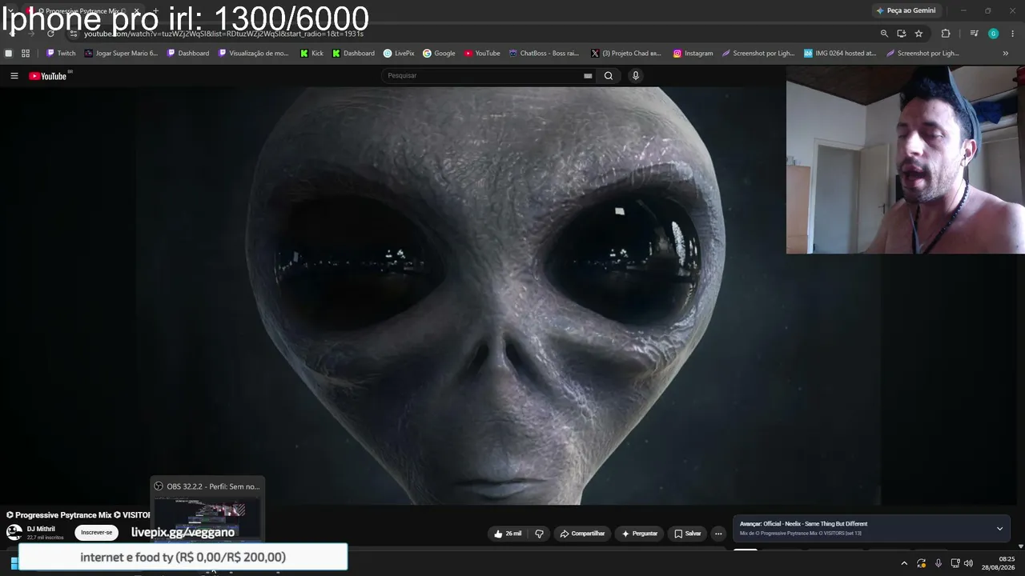Open DJ Mithril channel avatar

(14, 532)
